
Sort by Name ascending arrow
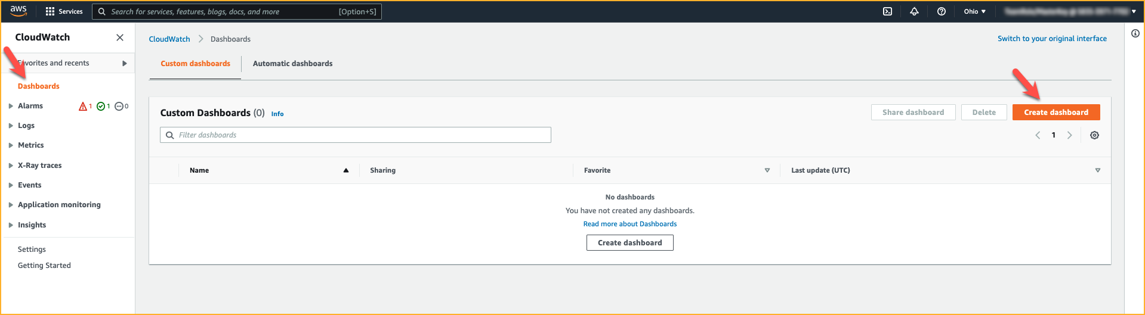pos(346,170)
